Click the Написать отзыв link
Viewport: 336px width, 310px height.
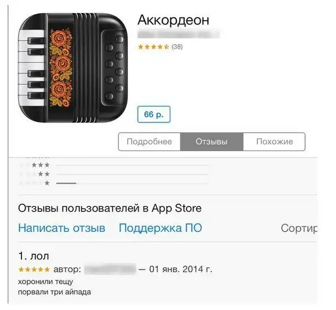[x=62, y=228]
